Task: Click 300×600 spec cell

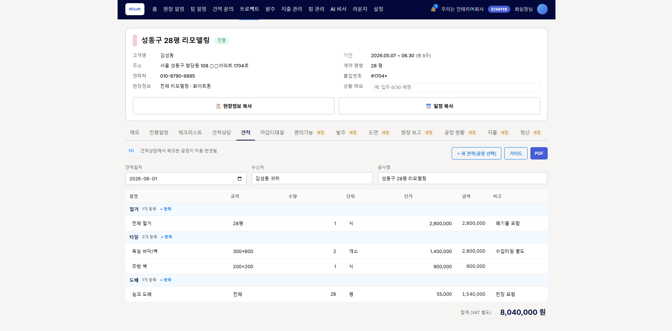Action: click(243, 252)
